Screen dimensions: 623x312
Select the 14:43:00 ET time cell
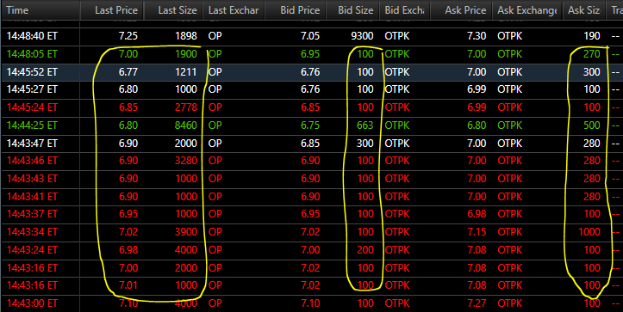pos(32,303)
